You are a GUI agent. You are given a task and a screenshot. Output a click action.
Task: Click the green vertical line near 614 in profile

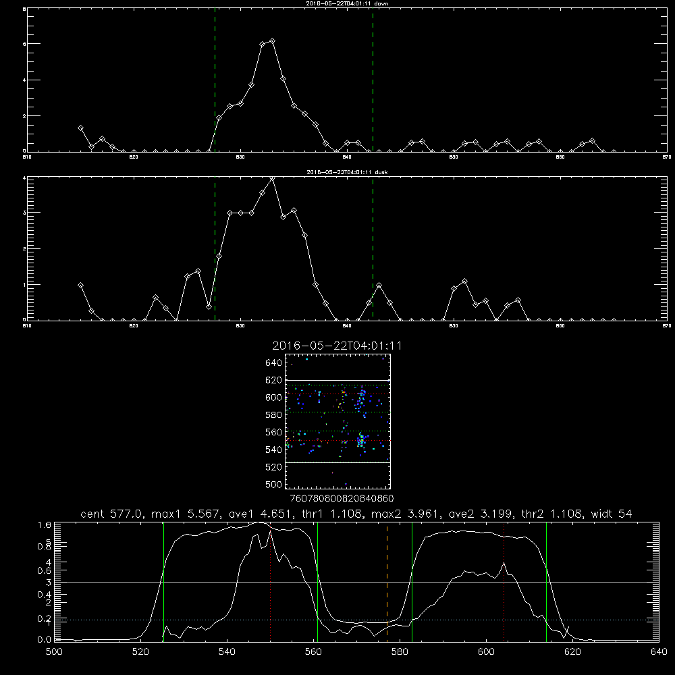(x=546, y=581)
